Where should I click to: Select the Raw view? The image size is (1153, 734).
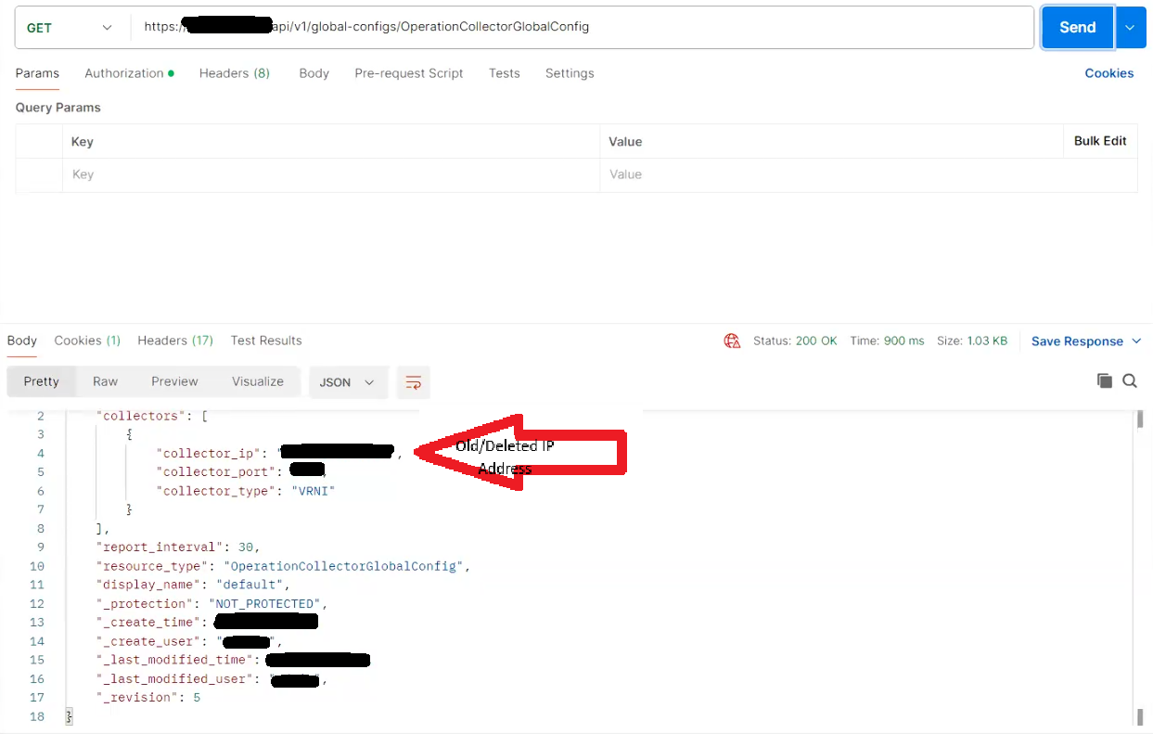point(106,381)
